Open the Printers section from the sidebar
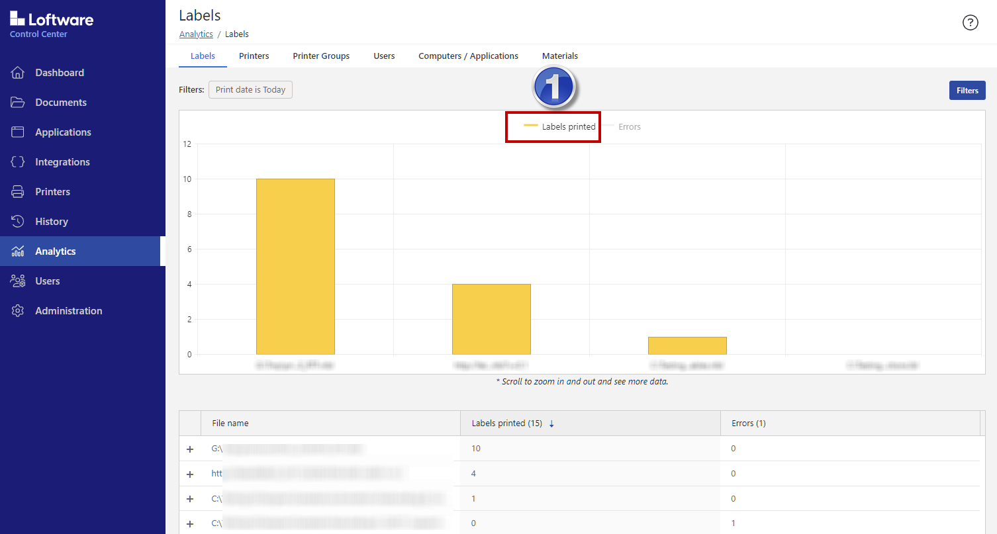The image size is (997, 534). (53, 191)
